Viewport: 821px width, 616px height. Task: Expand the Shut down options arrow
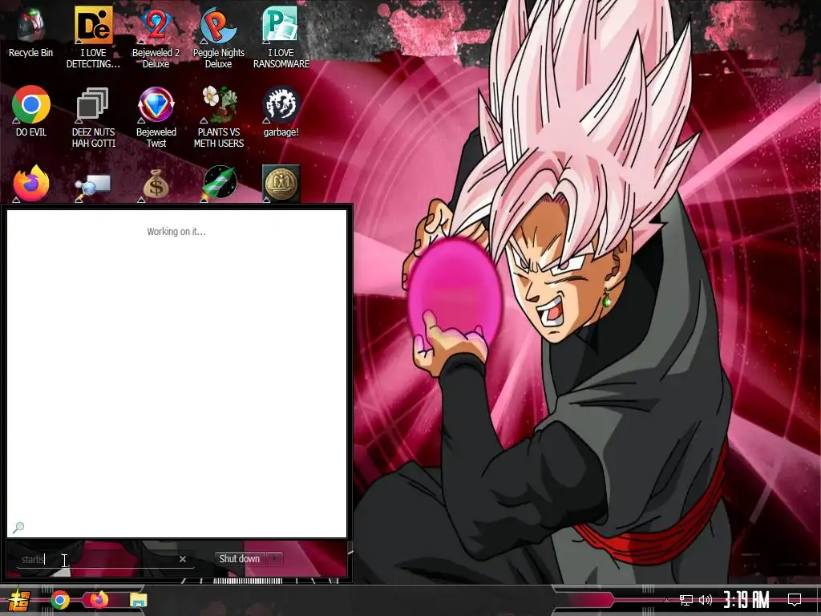pyautogui.click(x=274, y=559)
